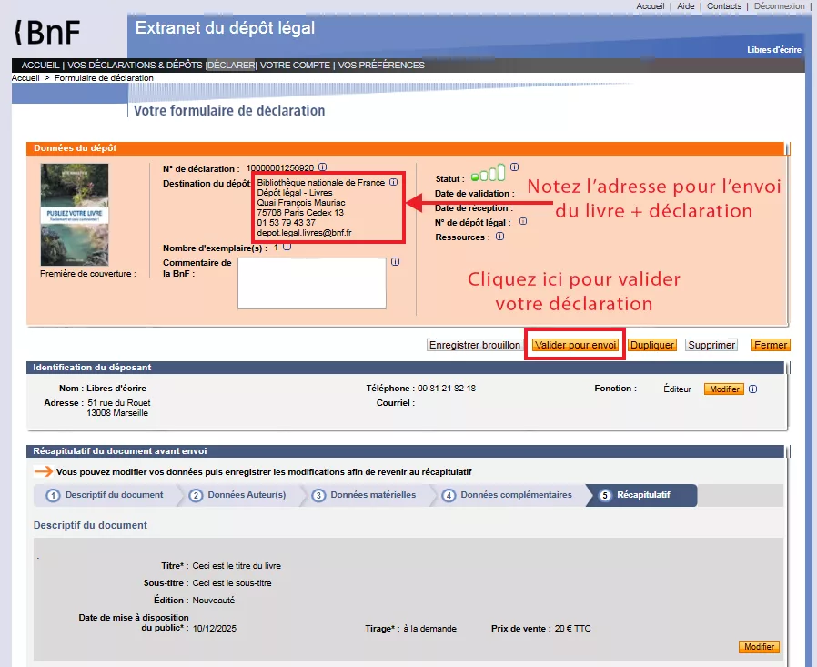817x667 pixels.
Task: Save a draft using Enregistrer brouillon
Action: tap(474, 344)
